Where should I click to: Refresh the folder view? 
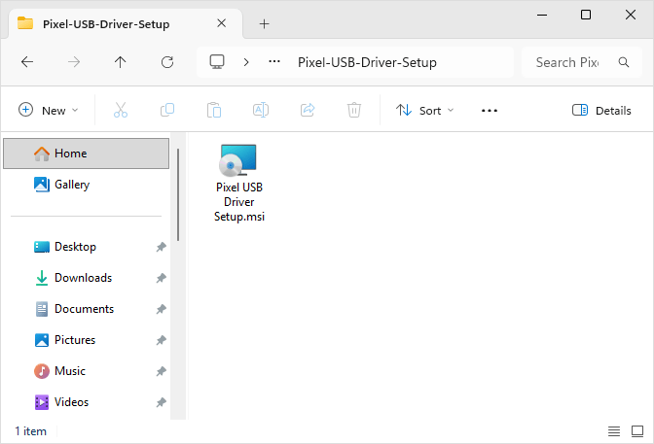[167, 62]
